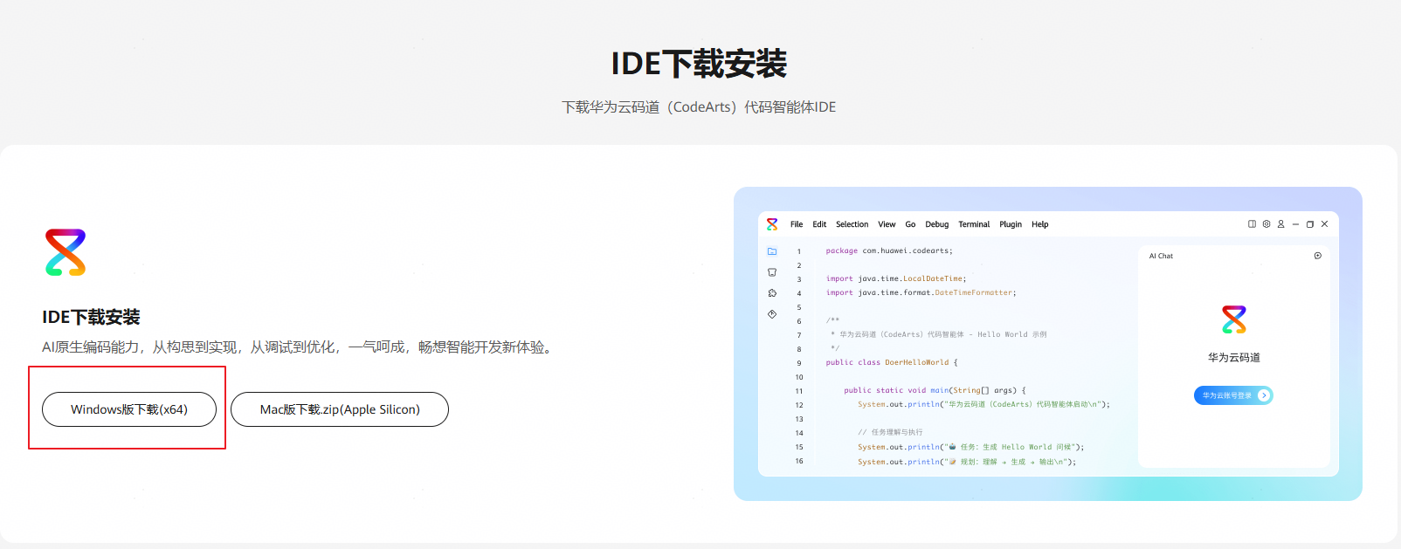
Task: Click the subtitle 下载华为云码道（CodeArts）代码智能体IDE
Action: [699, 106]
